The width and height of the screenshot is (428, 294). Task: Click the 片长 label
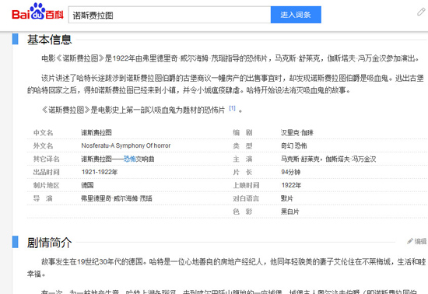243,172
